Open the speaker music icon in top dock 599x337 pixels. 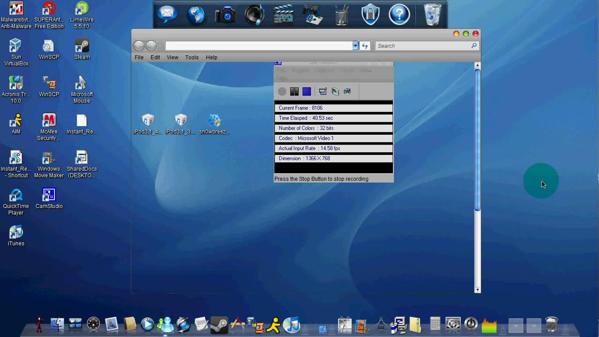pyautogui.click(x=255, y=15)
